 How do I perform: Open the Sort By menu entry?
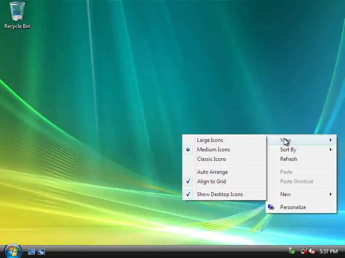click(301, 150)
